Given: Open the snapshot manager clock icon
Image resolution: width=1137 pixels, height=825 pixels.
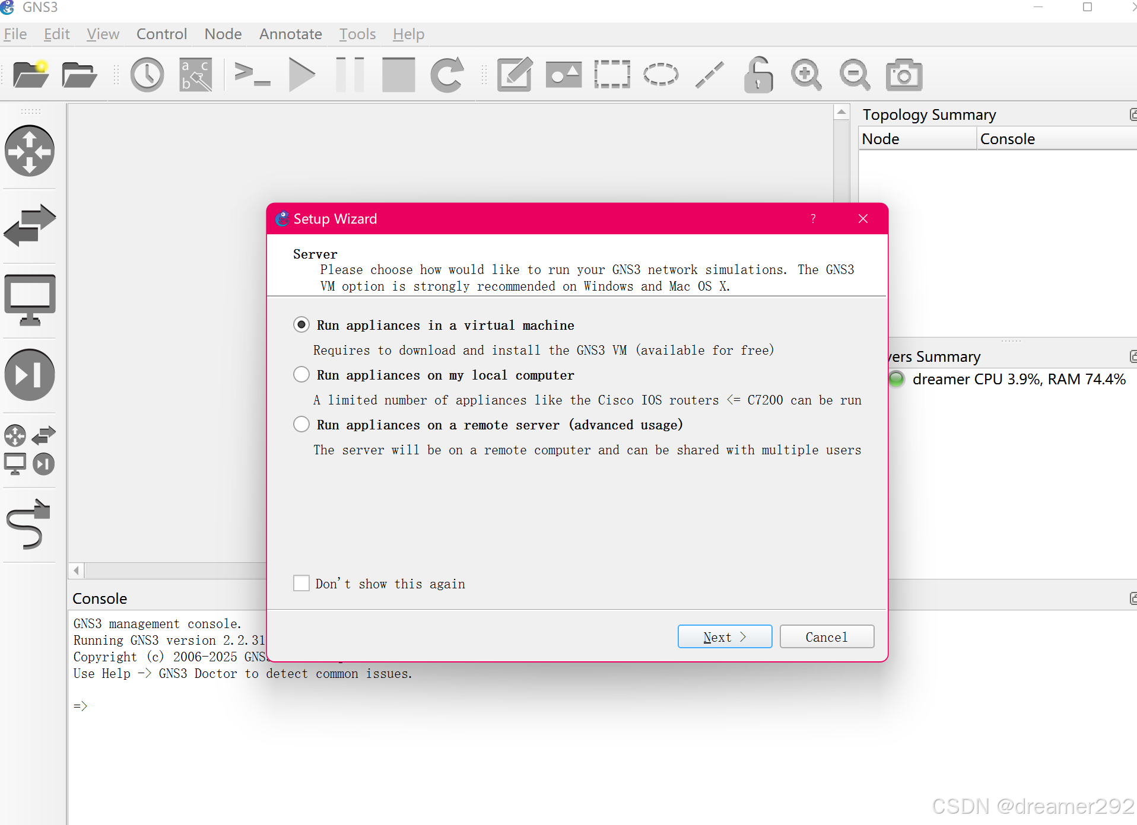Looking at the screenshot, I should [147, 75].
